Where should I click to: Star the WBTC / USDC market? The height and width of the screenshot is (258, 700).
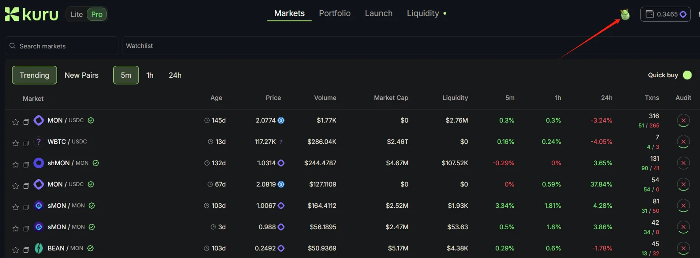[x=16, y=143]
